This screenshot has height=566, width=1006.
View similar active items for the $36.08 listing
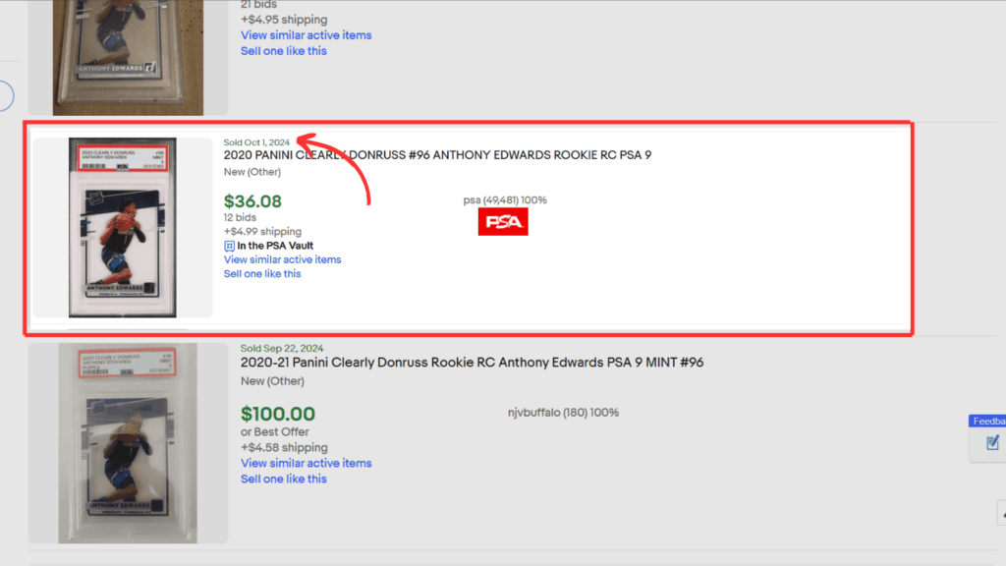point(282,259)
